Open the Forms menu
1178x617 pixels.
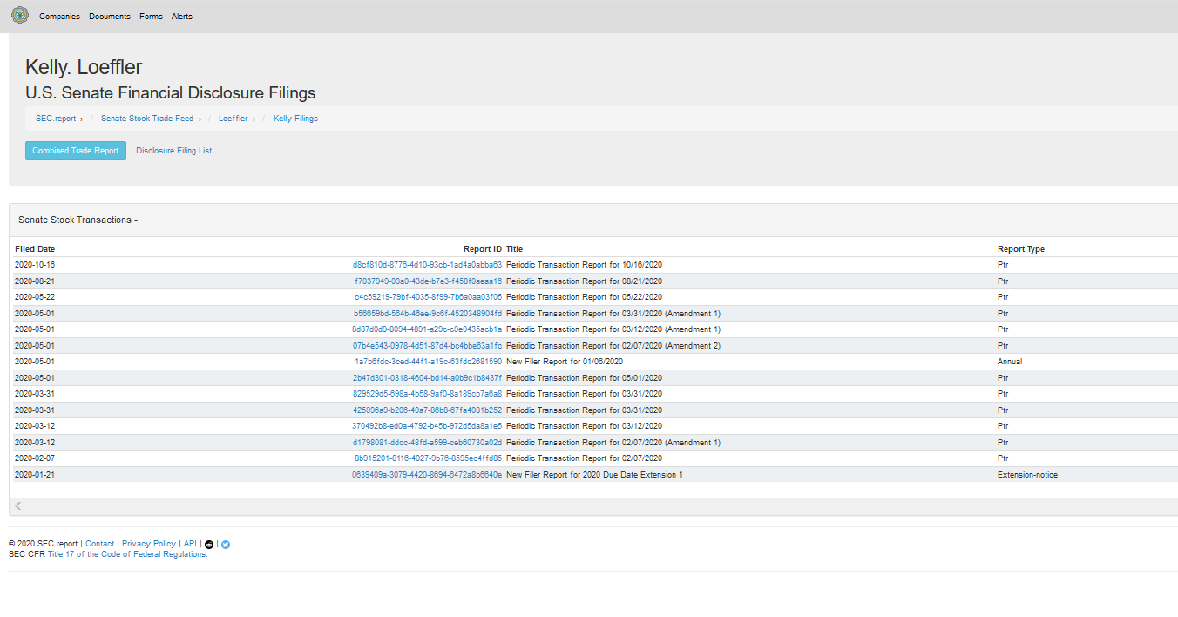pyautogui.click(x=151, y=17)
